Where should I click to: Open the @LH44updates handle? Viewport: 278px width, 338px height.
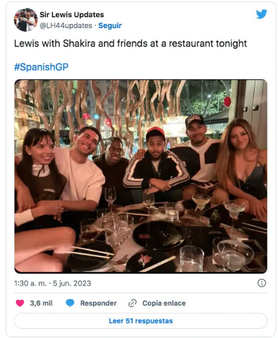[66, 26]
